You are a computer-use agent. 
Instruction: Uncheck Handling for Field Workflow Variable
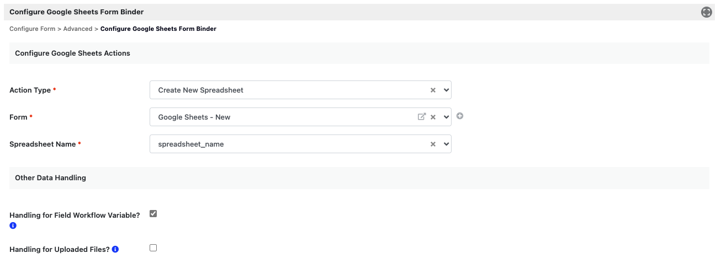click(153, 214)
